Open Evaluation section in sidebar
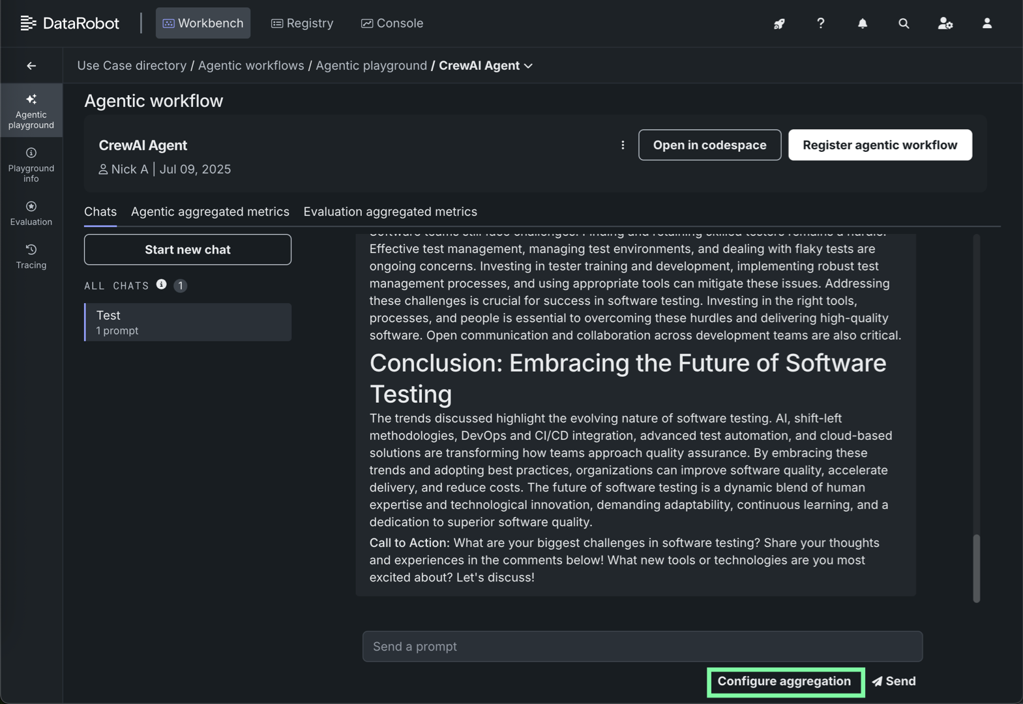1023x704 pixels. [x=31, y=213]
